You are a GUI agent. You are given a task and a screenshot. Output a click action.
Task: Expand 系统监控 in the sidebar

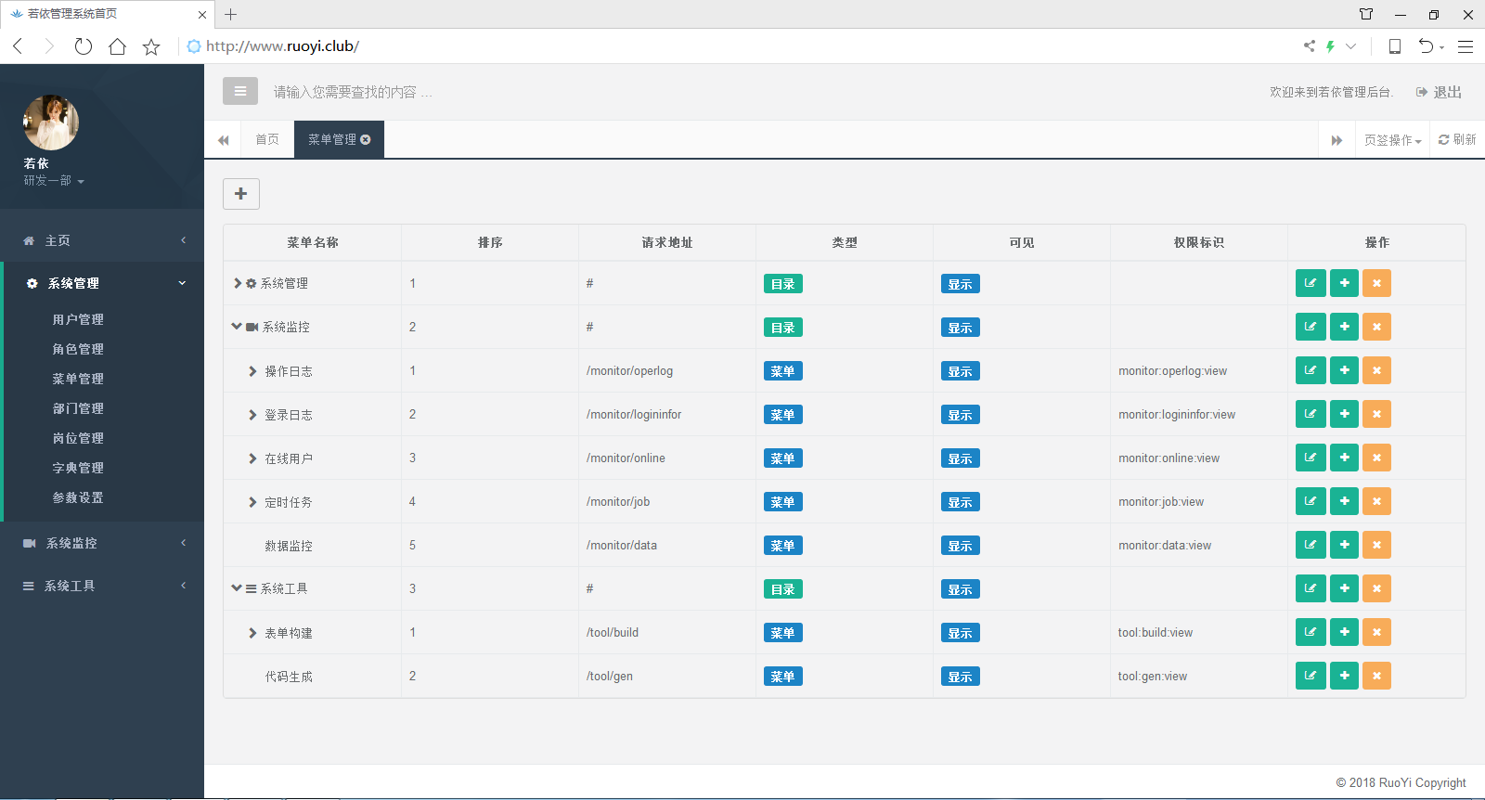click(x=102, y=543)
